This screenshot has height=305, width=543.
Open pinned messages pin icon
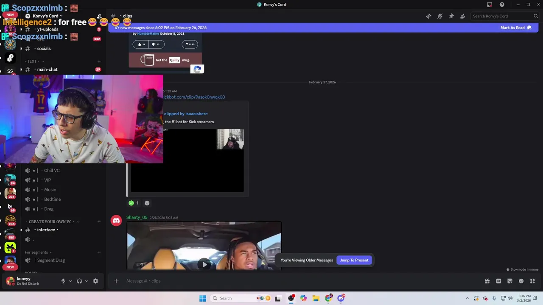pyautogui.click(x=451, y=16)
